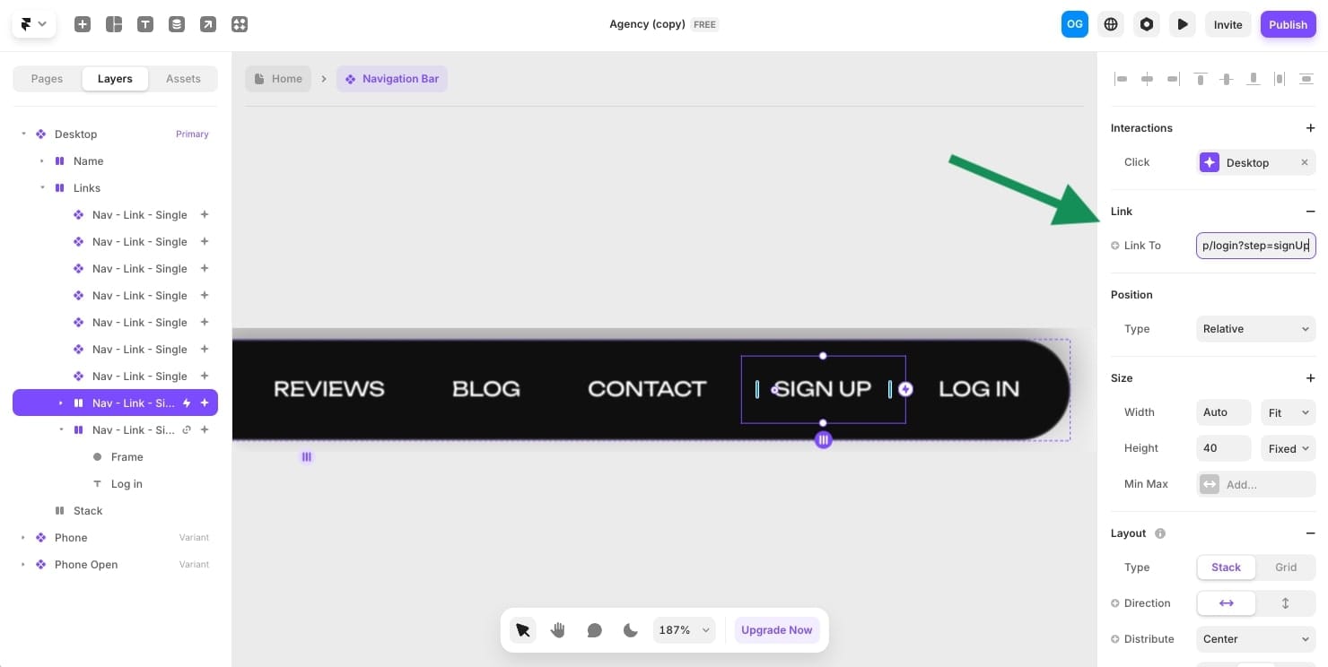The width and height of the screenshot is (1328, 667).
Task: Switch to the Assets tab
Action: [183, 79]
